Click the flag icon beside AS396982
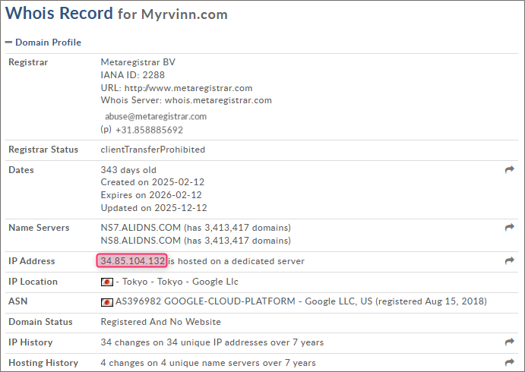This screenshot has height=372, width=525. tap(107, 302)
